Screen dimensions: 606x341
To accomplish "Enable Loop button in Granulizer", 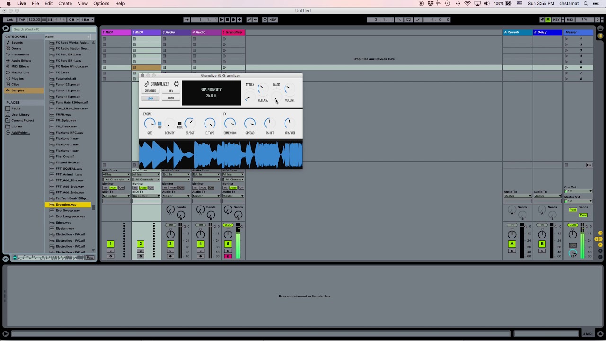I will tap(150, 99).
